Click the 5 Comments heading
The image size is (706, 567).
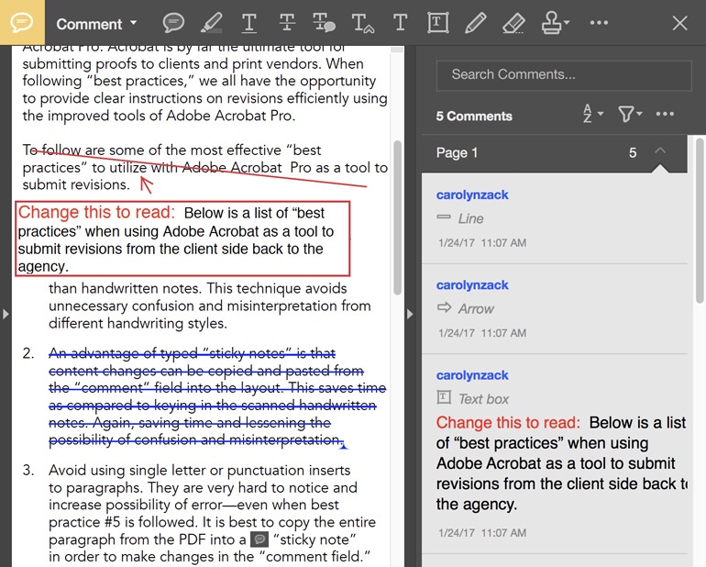(474, 117)
